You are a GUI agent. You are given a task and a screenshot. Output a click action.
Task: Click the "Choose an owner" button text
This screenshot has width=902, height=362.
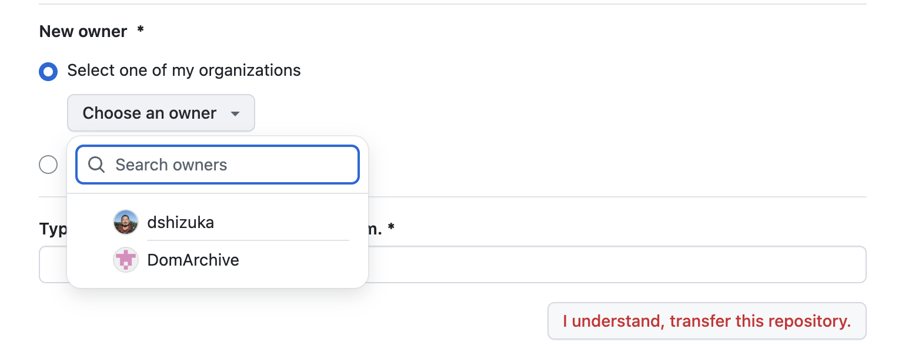[x=149, y=113]
